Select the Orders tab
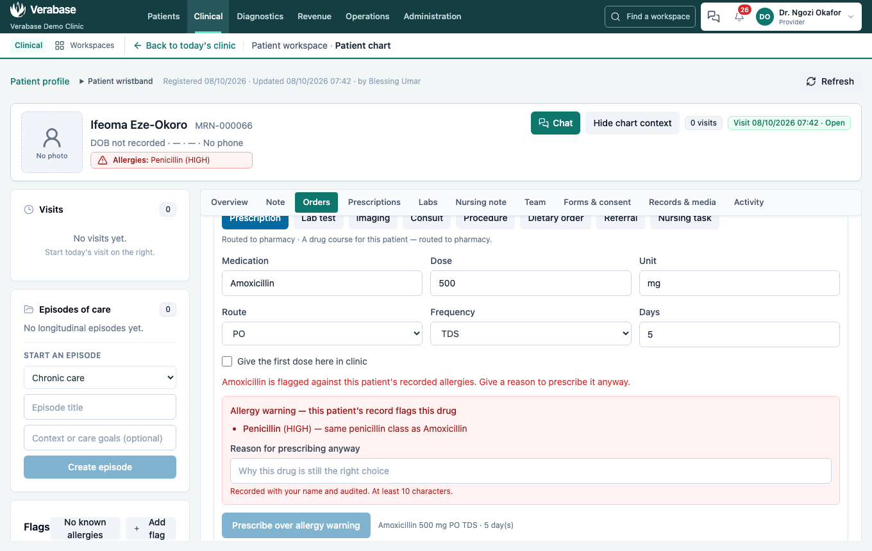Viewport: 872px width, 551px height. pyautogui.click(x=317, y=202)
